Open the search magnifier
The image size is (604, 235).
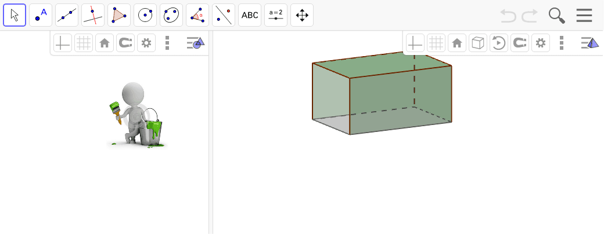pyautogui.click(x=556, y=16)
